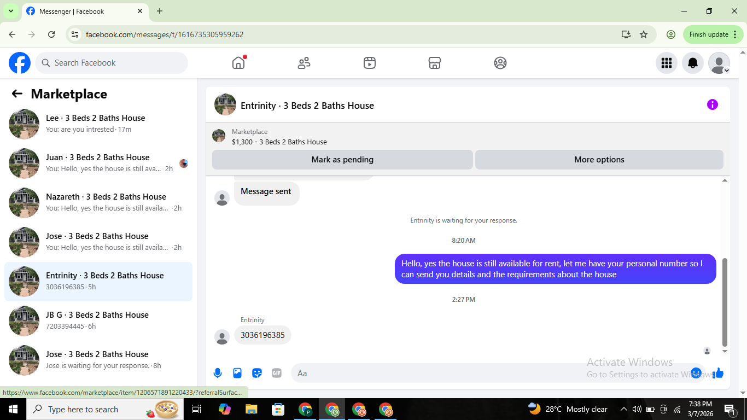Click the listing thumbnail in chat header
Image resolution: width=747 pixels, height=420 pixels.
click(225, 104)
